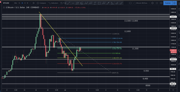Click the 8892.72 price axis tag

point(173,84)
